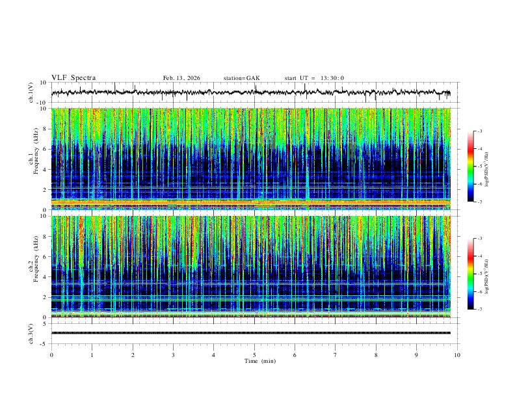
Task: Click the "6" kHz tick on ch.2 frequency axis
Action: coord(46,257)
